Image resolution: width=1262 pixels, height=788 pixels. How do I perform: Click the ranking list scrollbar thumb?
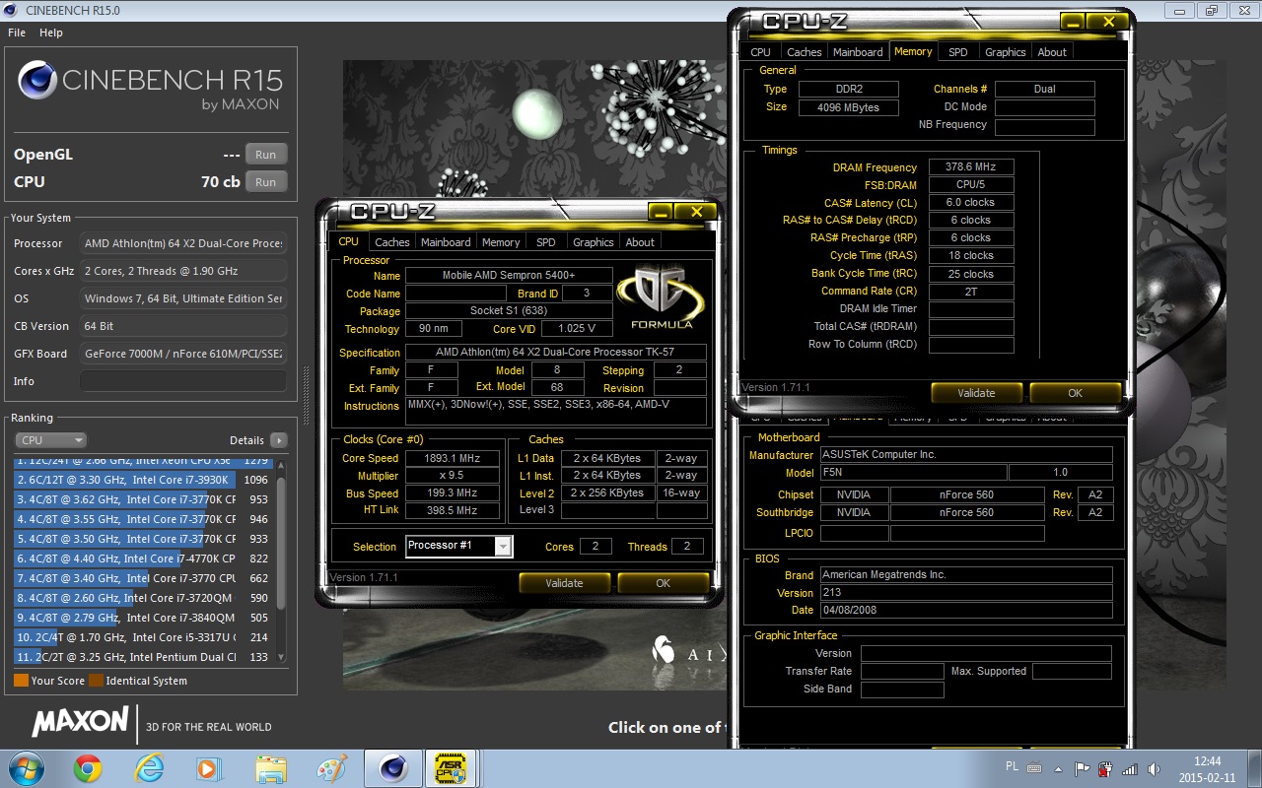(x=281, y=542)
